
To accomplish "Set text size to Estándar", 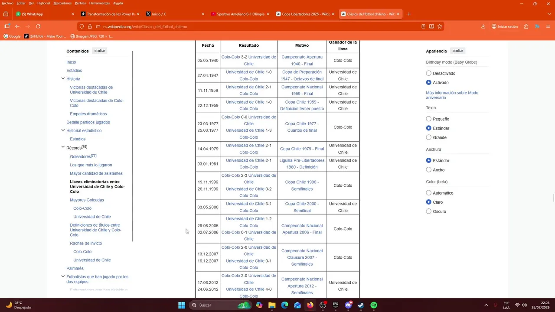I will click(428, 128).
